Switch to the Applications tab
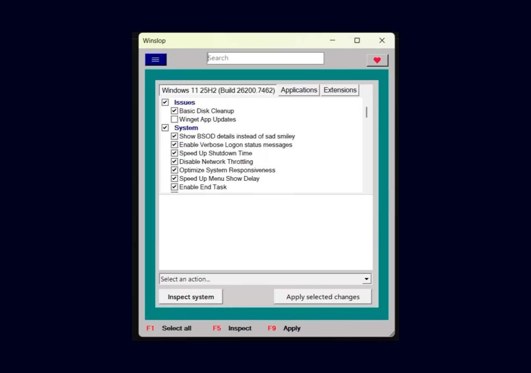 (299, 90)
